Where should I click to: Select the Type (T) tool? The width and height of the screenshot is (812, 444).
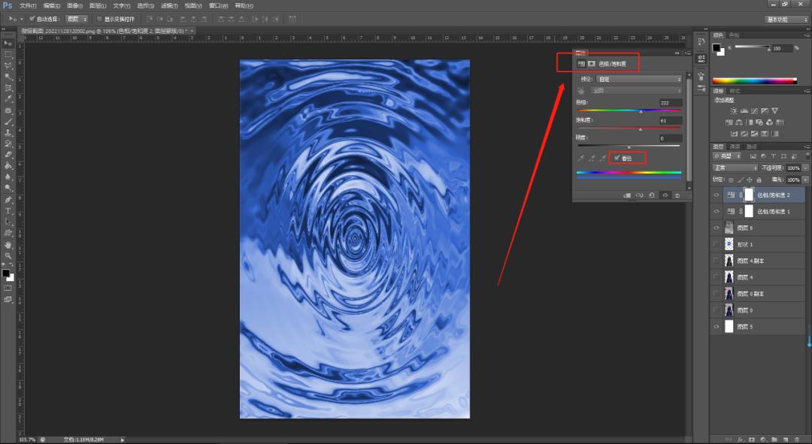tap(8, 211)
